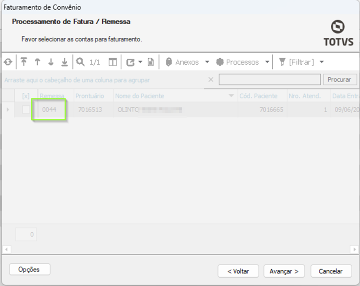Expand the [Filtrar] dropdown arrow
This screenshot has height=286, width=360.
coord(322,62)
